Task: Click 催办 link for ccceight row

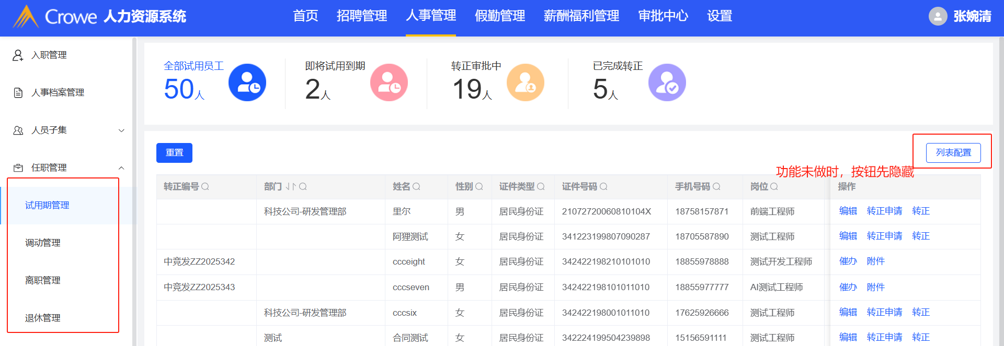Action: click(x=848, y=261)
